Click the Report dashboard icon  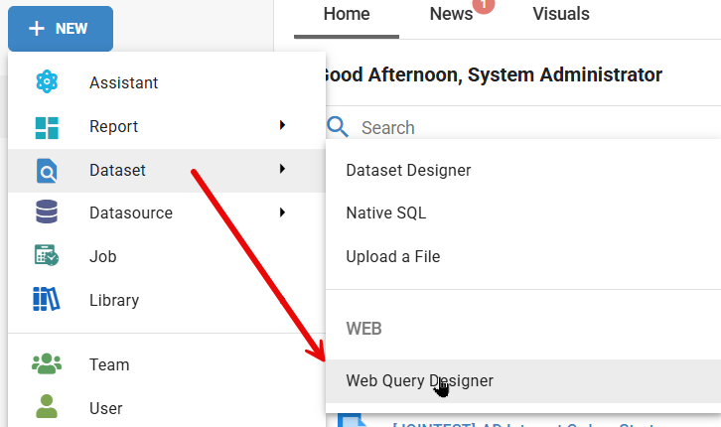click(47, 127)
